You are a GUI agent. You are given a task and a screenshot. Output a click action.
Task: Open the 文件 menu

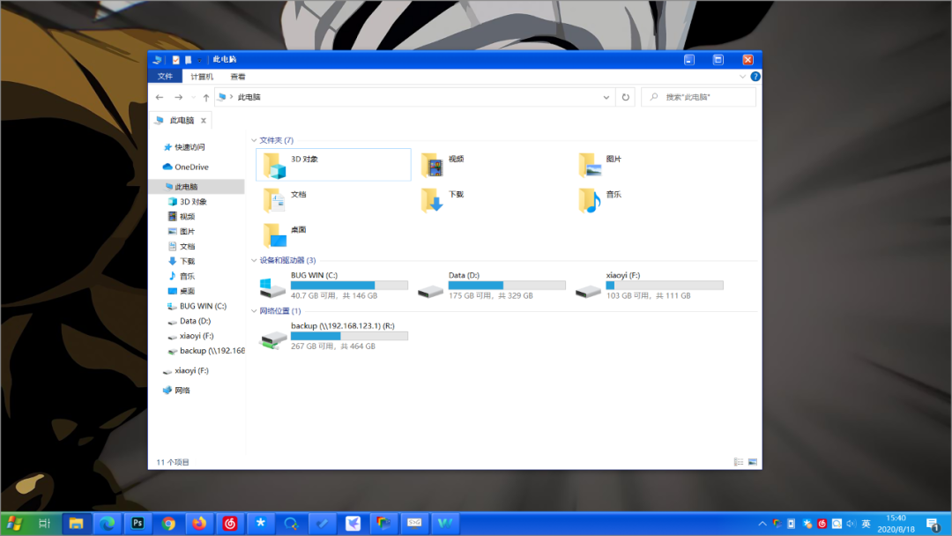tap(164, 76)
